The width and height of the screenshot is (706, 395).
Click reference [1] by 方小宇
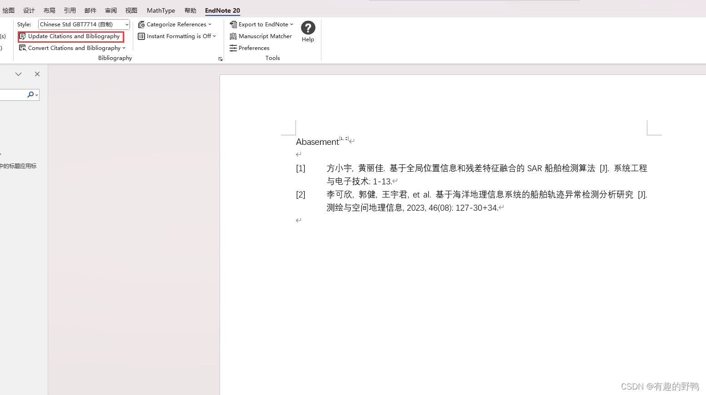(x=471, y=175)
